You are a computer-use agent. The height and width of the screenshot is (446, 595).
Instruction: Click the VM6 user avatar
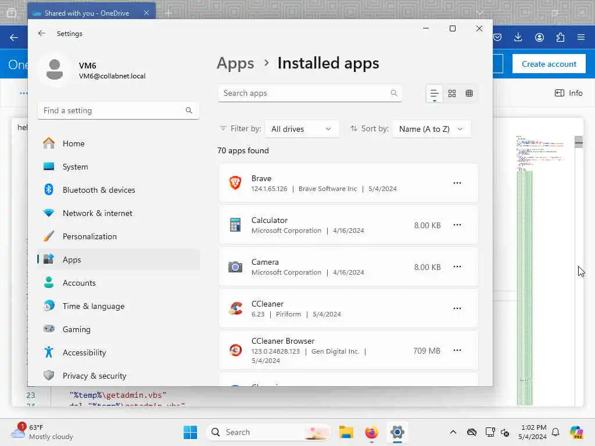pyautogui.click(x=55, y=70)
